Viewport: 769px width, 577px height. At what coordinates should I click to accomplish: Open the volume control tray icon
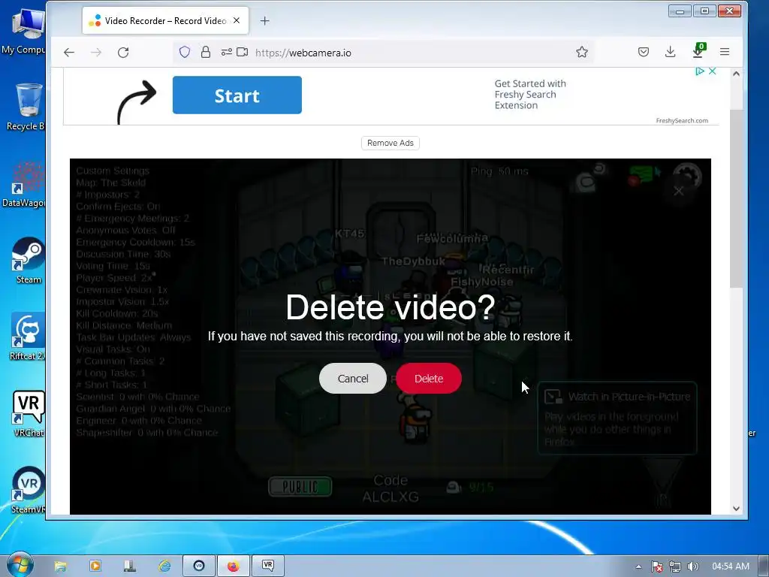(692, 566)
